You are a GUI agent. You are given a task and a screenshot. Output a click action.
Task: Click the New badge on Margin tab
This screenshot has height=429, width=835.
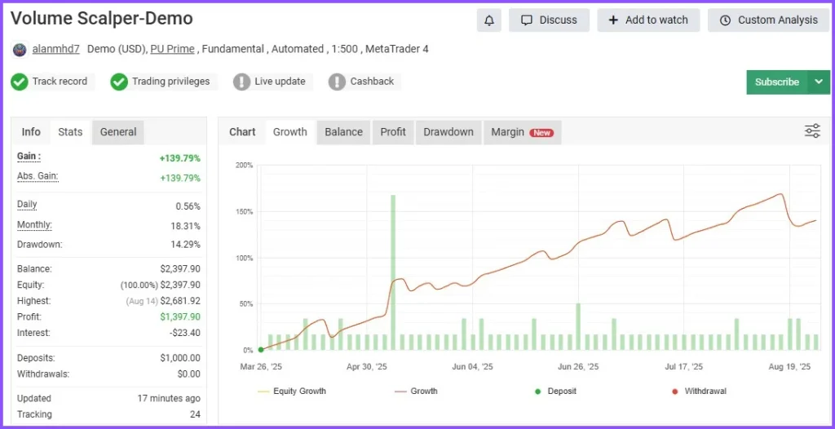[x=541, y=133]
